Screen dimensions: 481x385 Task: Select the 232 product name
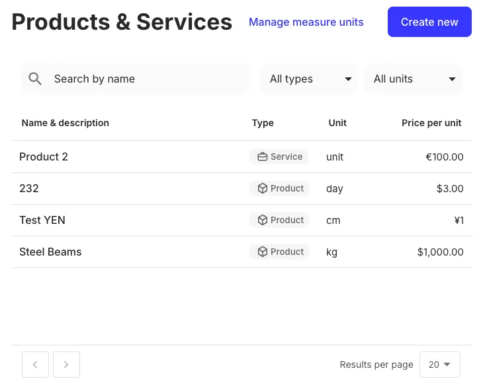pos(29,188)
